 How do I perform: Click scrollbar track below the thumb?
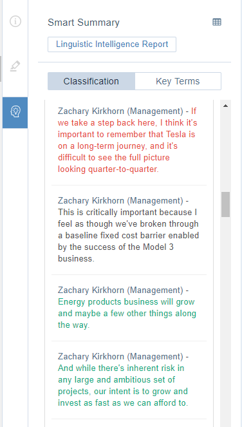tap(225, 321)
